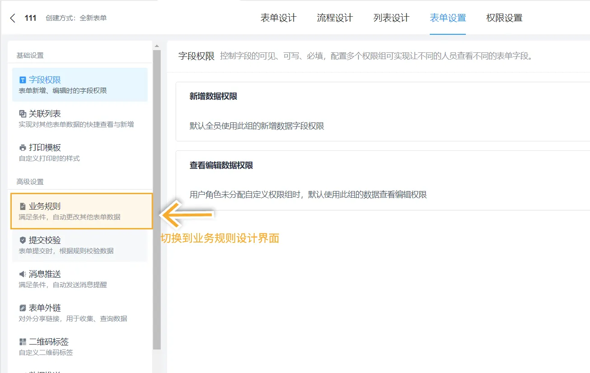Click the active 表单设置 tab
590x373 pixels.
(448, 18)
